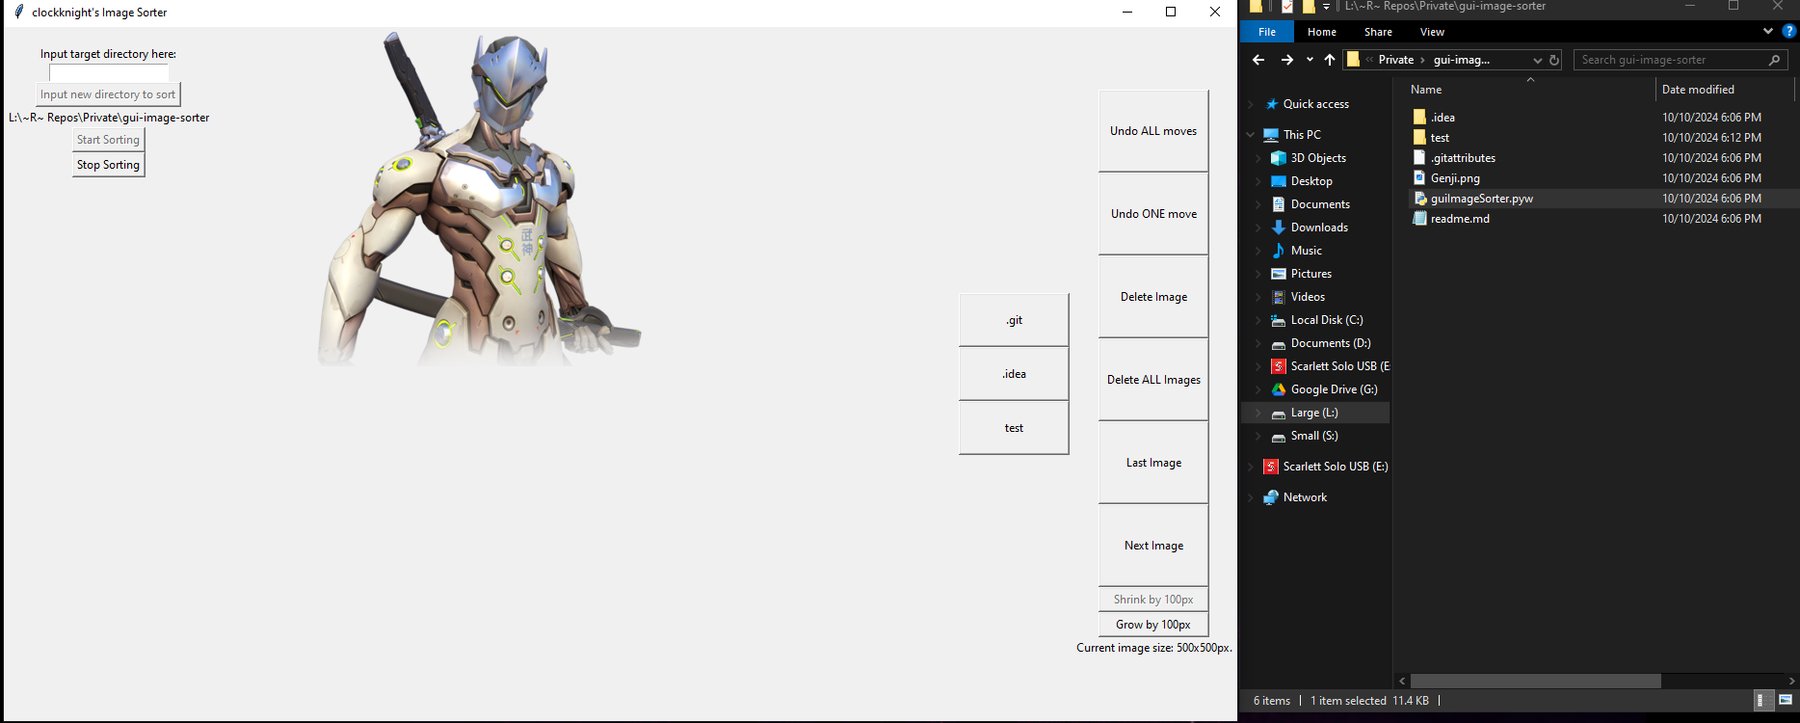Click the Google Drive (G:) drive icon
Viewport: 1800px width, 723px height.
tap(1279, 389)
